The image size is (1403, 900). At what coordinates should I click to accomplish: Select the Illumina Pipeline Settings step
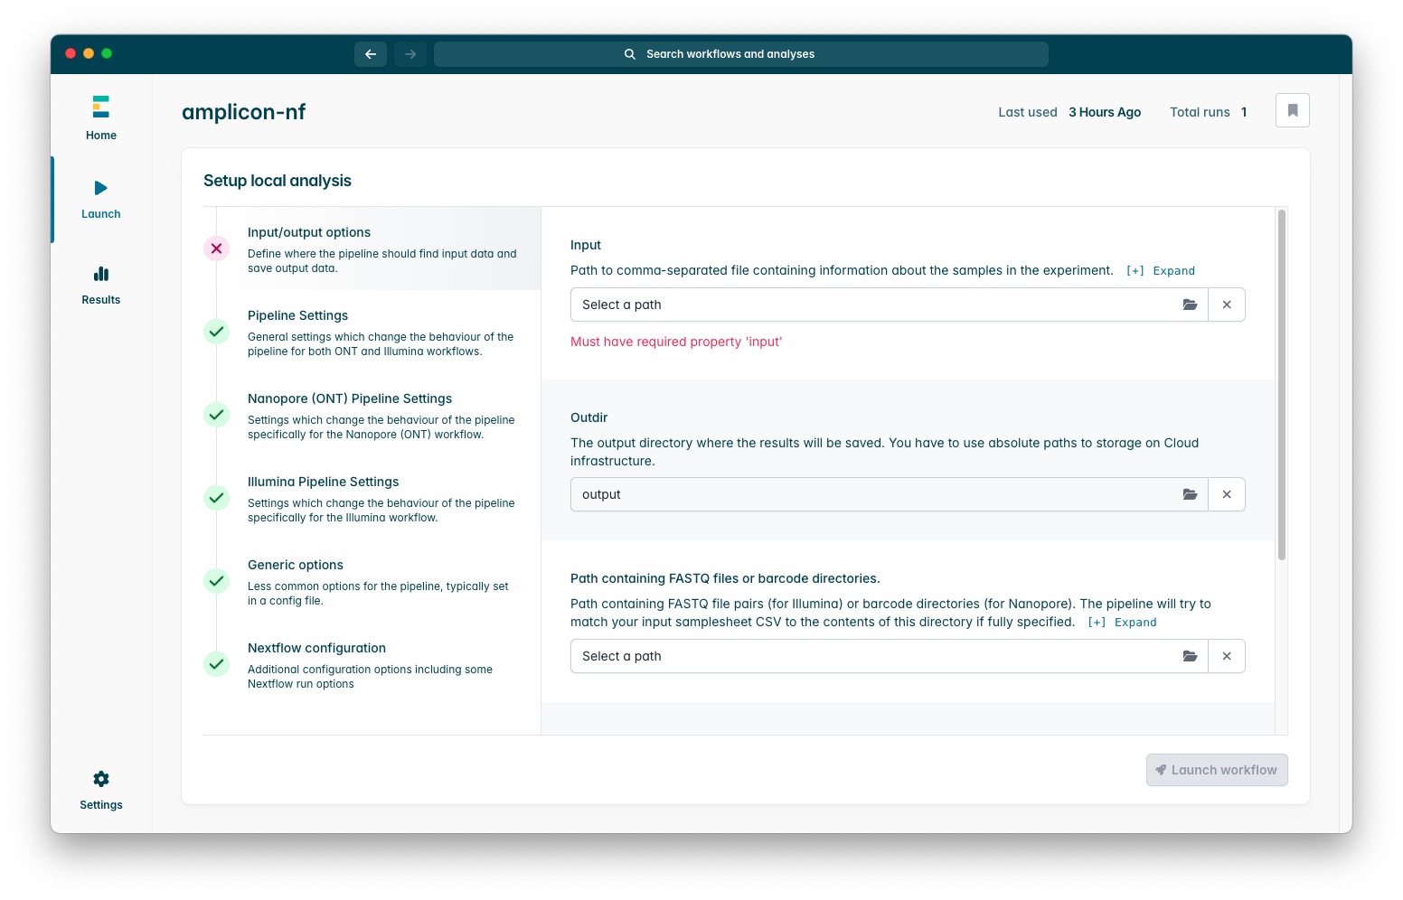[372, 498]
